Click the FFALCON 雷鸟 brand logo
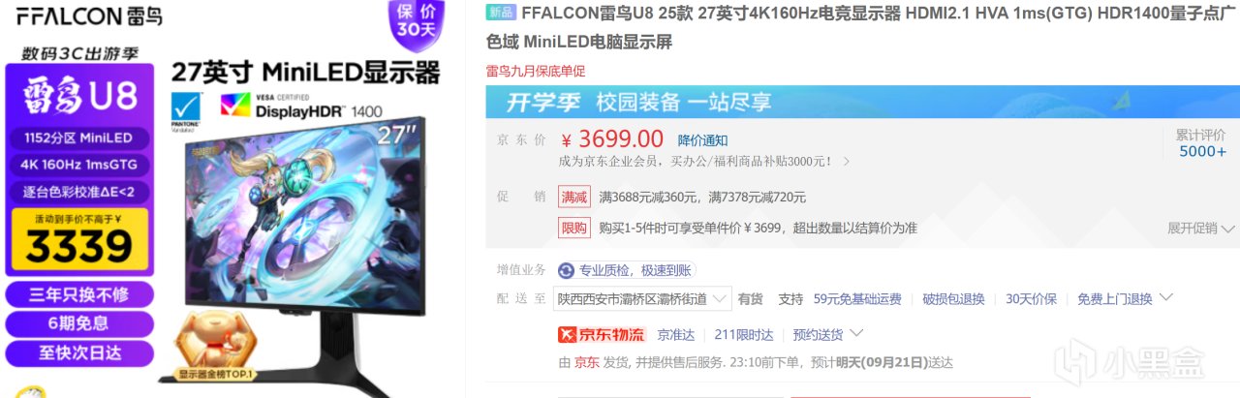This screenshot has width=1240, height=398. pos(89,15)
